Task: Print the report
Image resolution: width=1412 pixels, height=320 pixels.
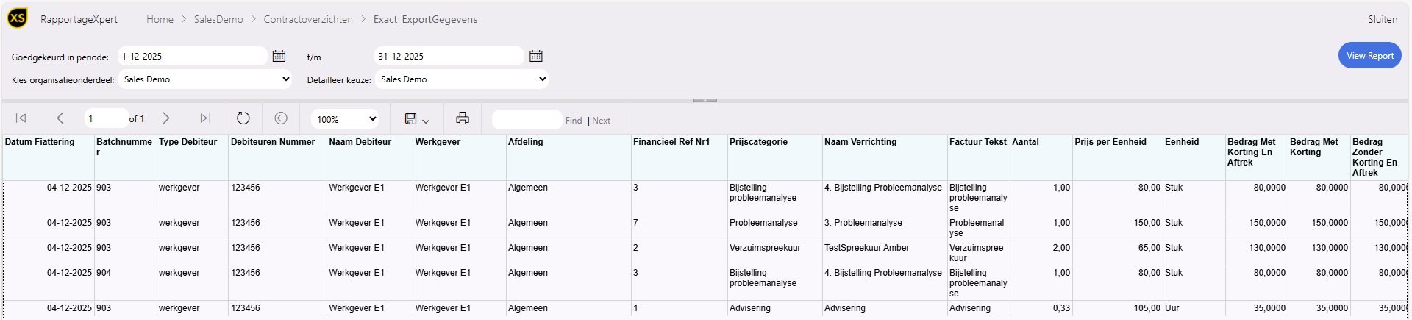Action: point(463,118)
